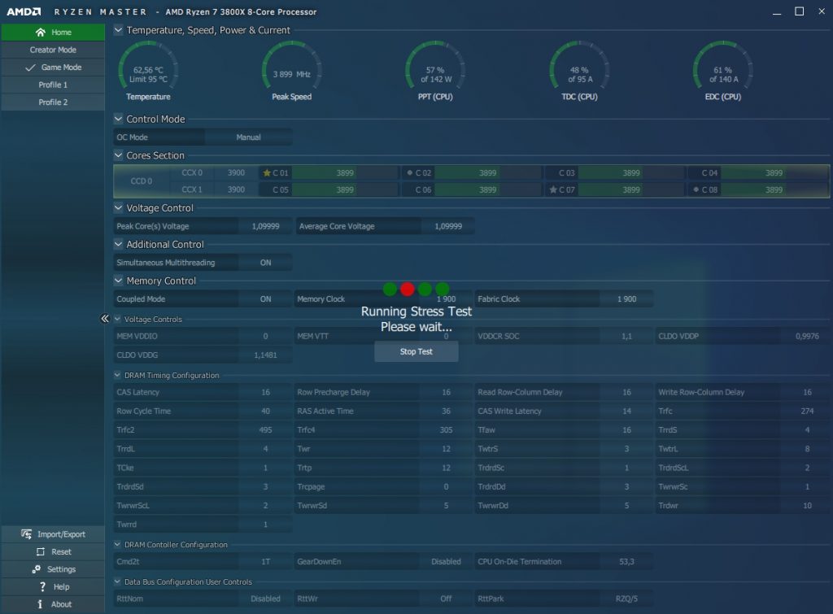
Task: Click the Fabric Clock value field
Action: pos(627,299)
